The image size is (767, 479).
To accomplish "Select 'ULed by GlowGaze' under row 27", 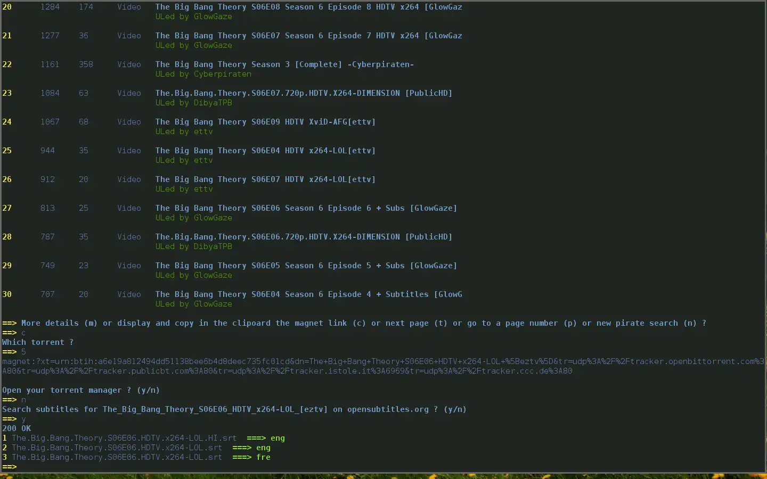I will 194,218.
